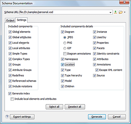Toggle Instance checkbox
This screenshot has width=131, height=124.
(95, 32)
